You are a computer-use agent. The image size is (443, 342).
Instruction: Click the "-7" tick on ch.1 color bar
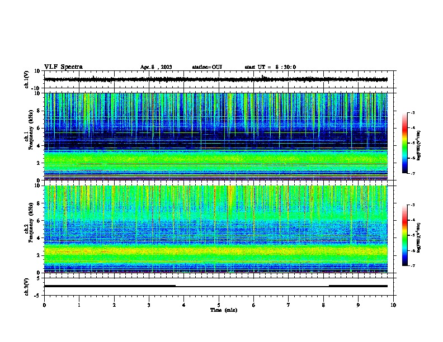[412, 173]
